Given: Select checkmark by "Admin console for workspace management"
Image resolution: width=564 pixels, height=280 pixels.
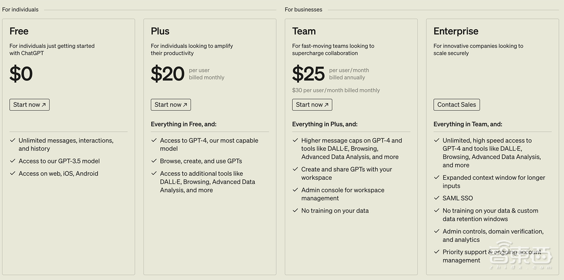Looking at the screenshot, I should (295, 190).
